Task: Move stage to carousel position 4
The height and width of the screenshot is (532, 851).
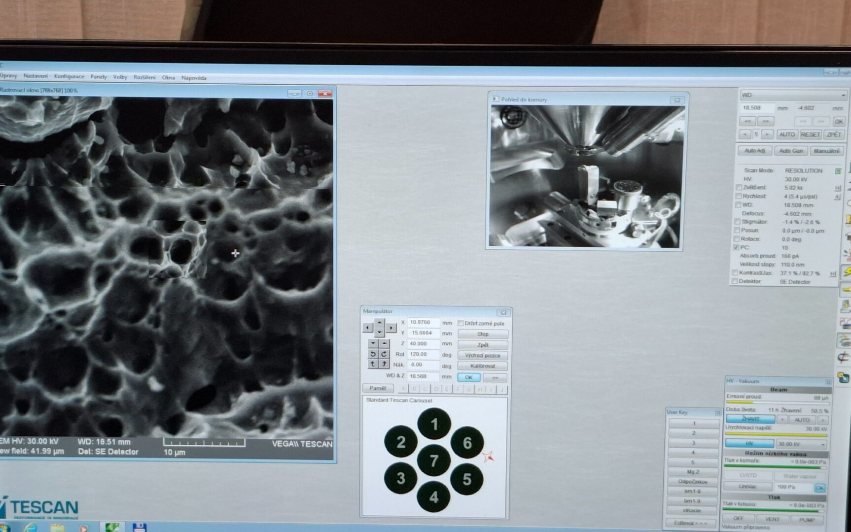Action: [433, 497]
